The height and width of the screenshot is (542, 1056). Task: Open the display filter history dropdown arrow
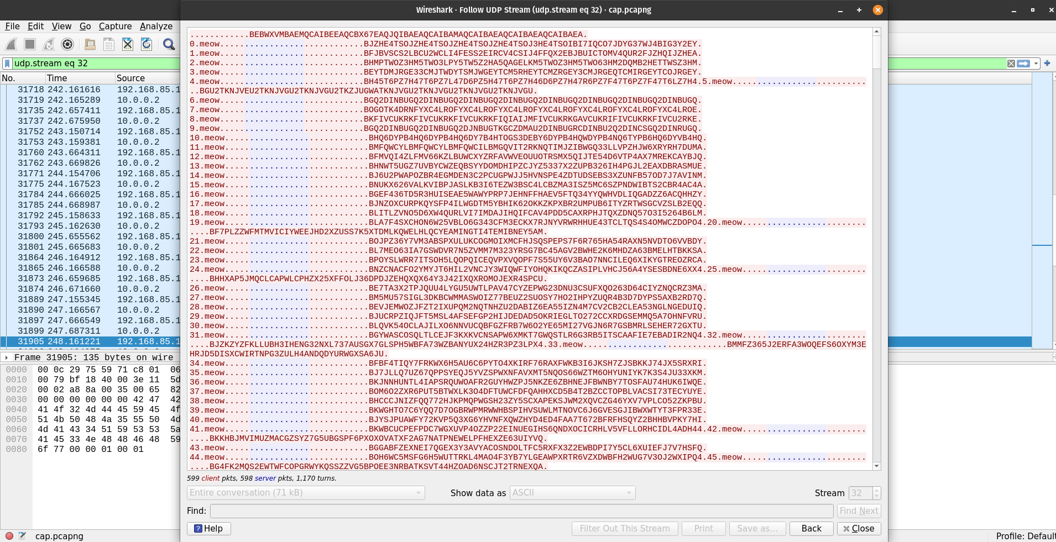tap(1036, 64)
